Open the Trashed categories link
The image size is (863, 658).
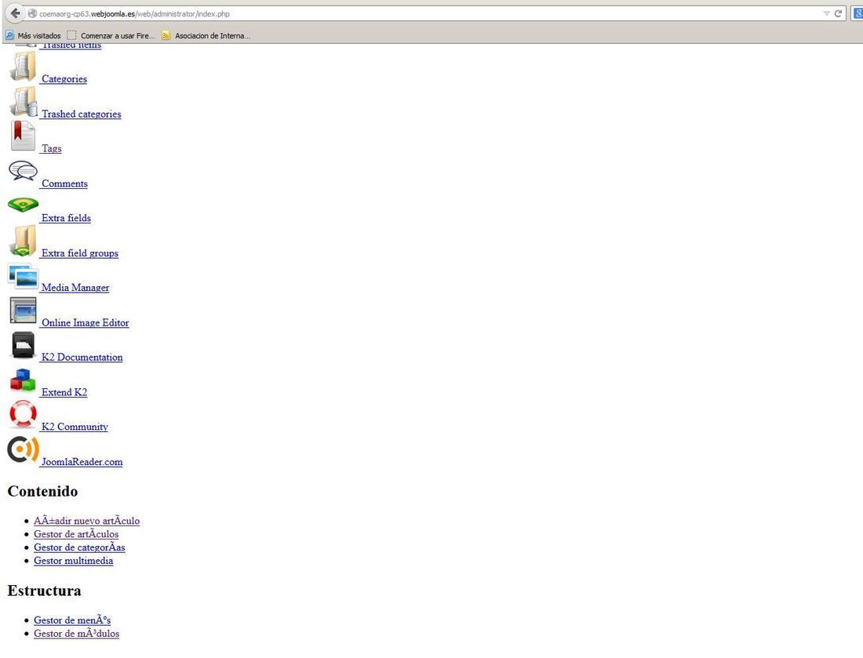[82, 114]
